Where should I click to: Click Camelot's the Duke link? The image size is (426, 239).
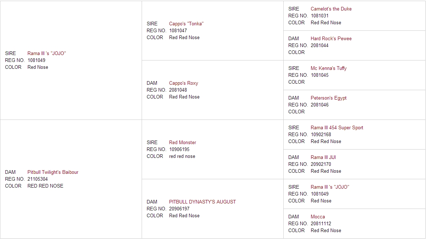(331, 9)
